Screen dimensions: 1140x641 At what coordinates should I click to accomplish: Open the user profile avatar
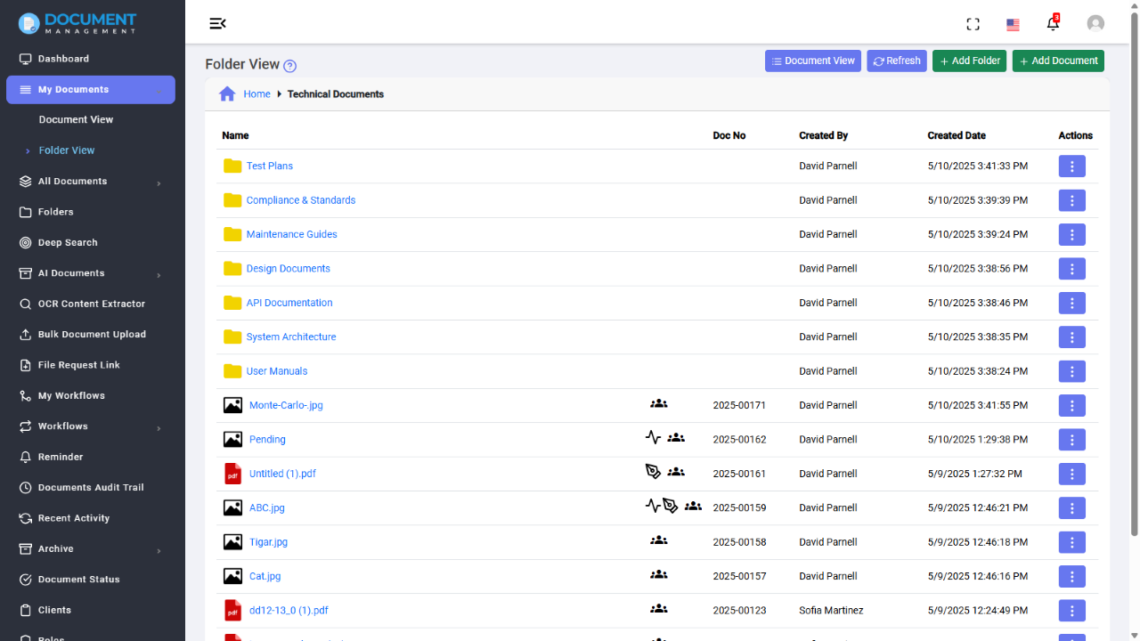point(1095,23)
